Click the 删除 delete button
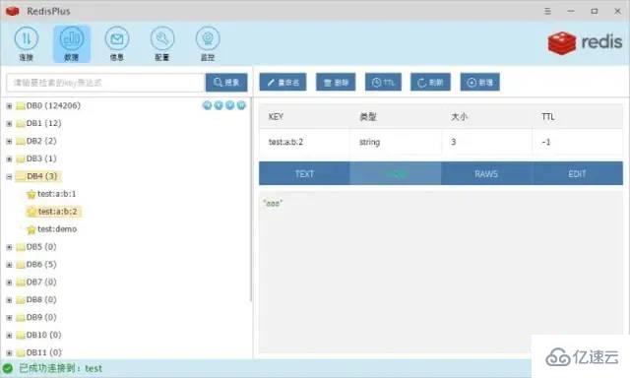The image size is (630, 378). pos(336,83)
